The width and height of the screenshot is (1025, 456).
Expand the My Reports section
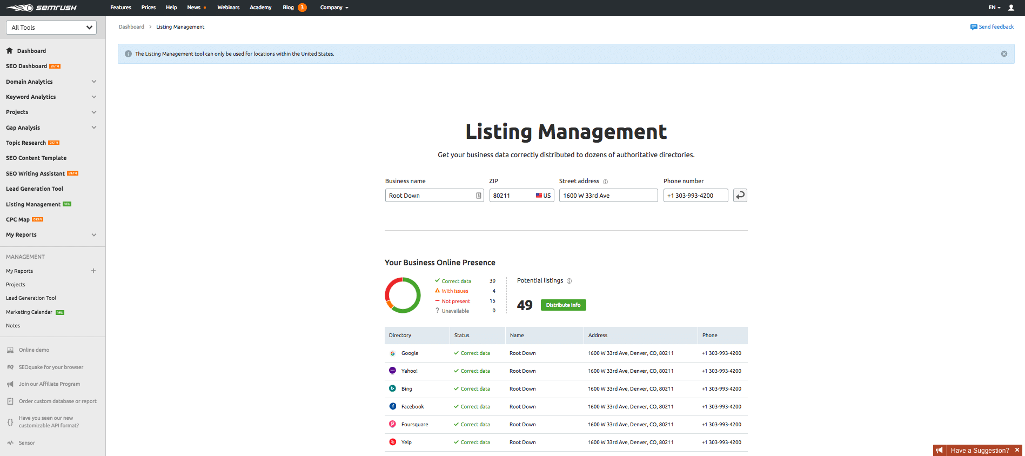pyautogui.click(x=94, y=234)
